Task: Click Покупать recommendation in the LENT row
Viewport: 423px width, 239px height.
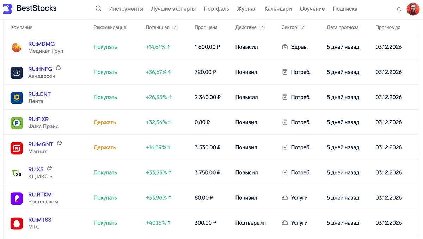Action: [x=105, y=97]
